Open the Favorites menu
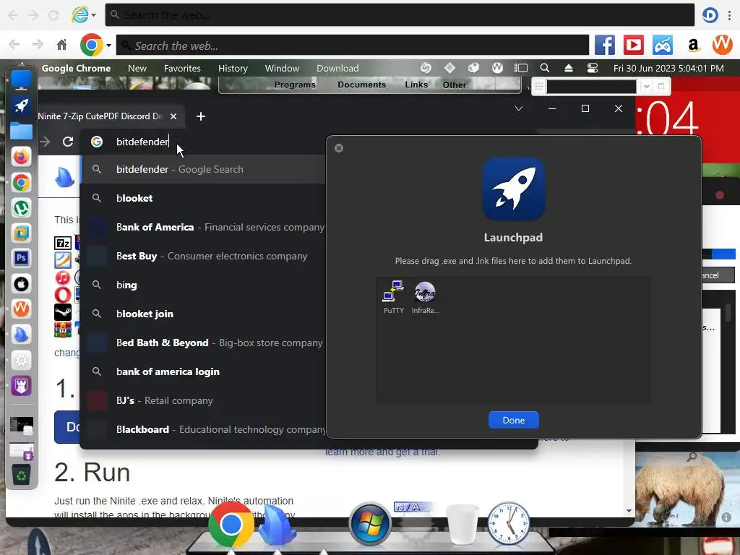The height and width of the screenshot is (555, 740). pos(182,69)
